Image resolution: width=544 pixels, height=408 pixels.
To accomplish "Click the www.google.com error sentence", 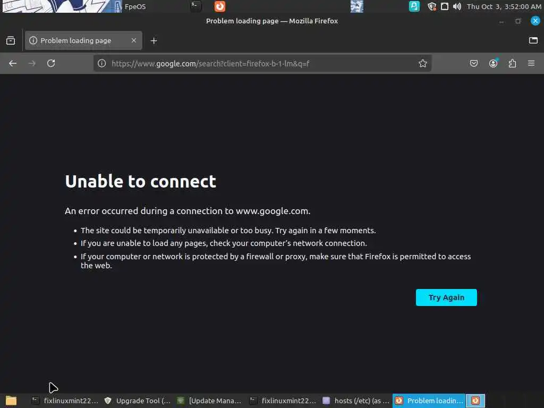I will point(188,211).
